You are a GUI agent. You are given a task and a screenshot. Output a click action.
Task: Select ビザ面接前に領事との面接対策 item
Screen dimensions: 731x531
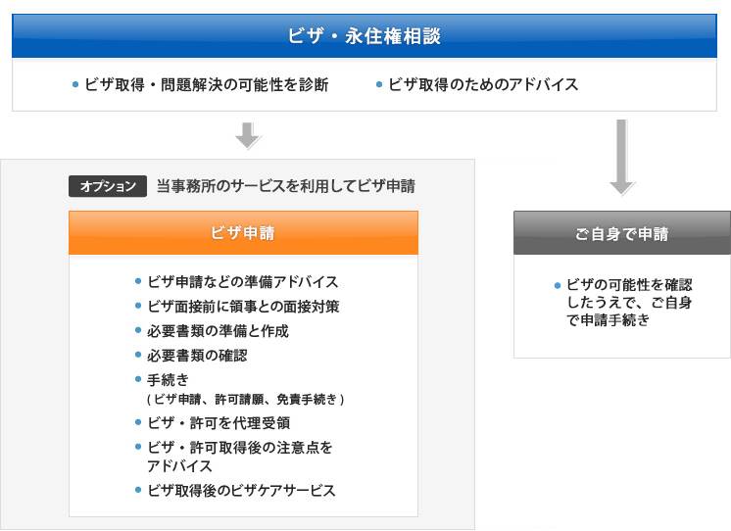point(243,307)
